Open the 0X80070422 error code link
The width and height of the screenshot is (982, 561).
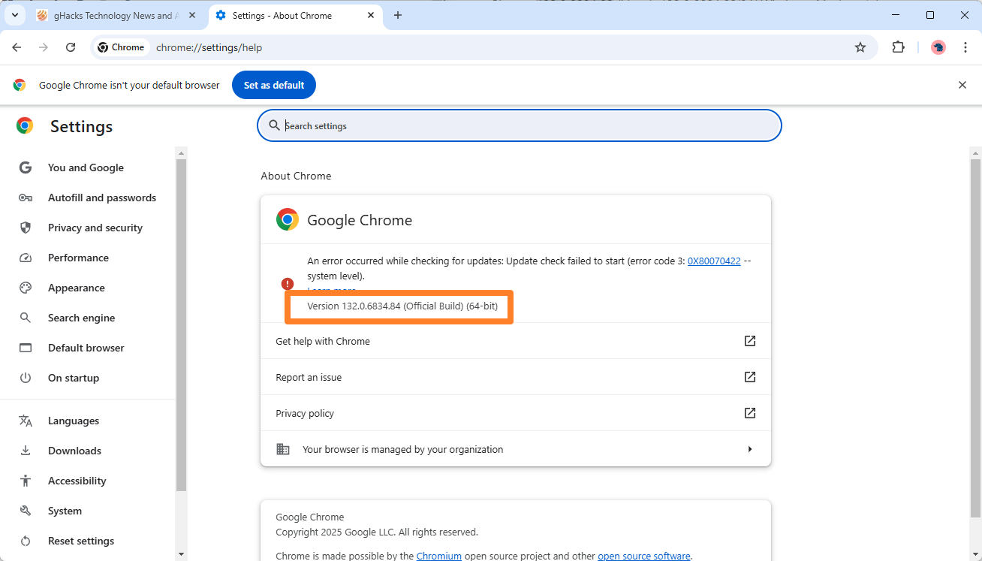pyautogui.click(x=713, y=261)
